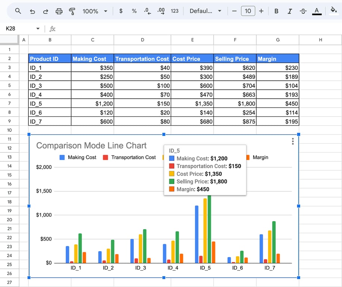Activate the paint format tool

point(72,11)
